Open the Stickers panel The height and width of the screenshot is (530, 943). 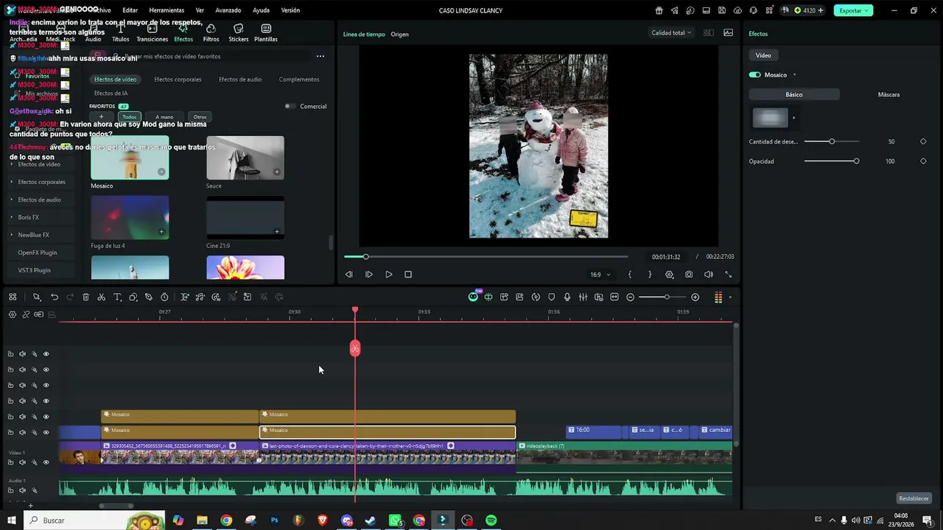239,33
